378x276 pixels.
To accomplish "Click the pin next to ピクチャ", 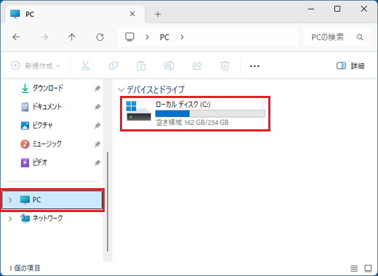I will pyautogui.click(x=97, y=126).
